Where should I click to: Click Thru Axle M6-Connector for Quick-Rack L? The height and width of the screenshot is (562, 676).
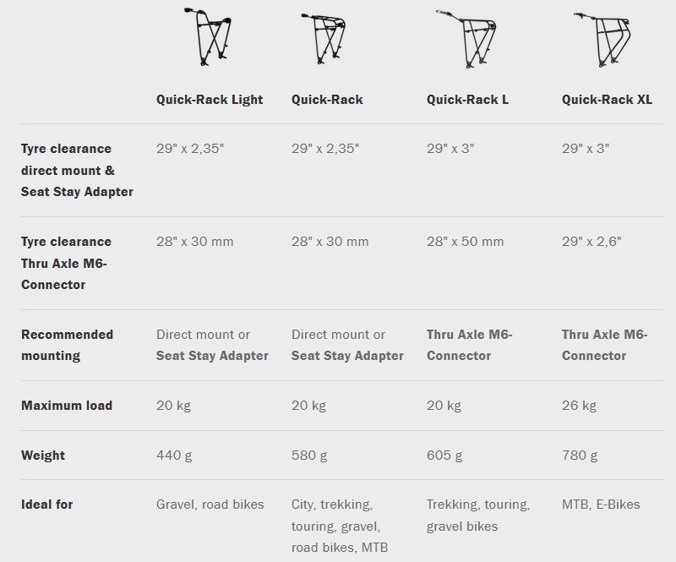click(x=470, y=345)
